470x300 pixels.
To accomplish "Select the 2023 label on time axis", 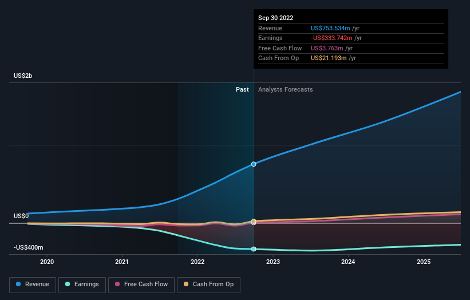I will (273, 262).
